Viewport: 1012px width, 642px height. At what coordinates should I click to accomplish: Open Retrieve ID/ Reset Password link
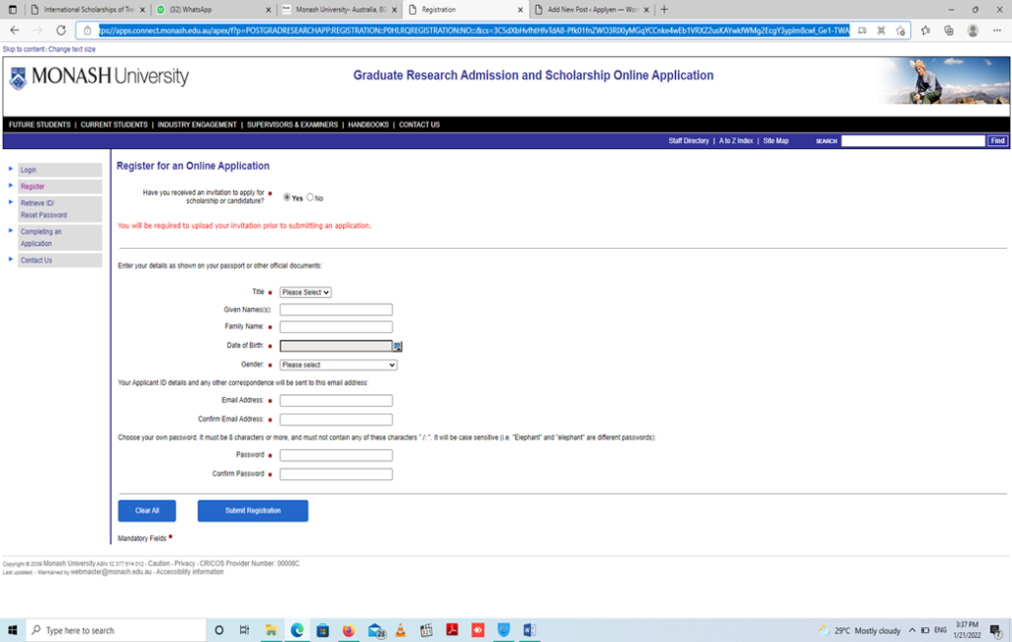43,209
